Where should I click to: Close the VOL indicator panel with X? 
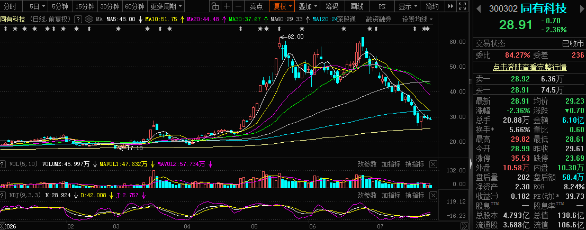pyautogui.click(x=433, y=164)
